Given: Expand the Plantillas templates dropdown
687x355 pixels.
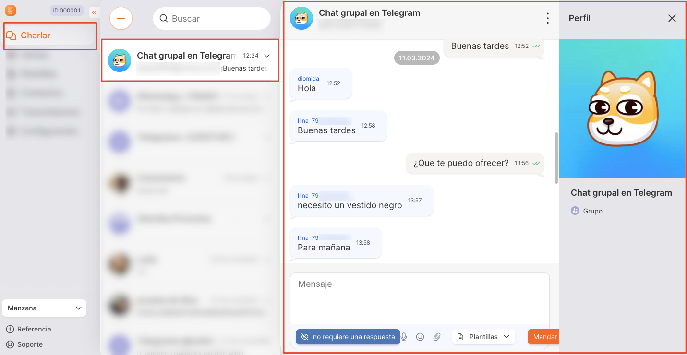Looking at the screenshot, I should pos(483,337).
